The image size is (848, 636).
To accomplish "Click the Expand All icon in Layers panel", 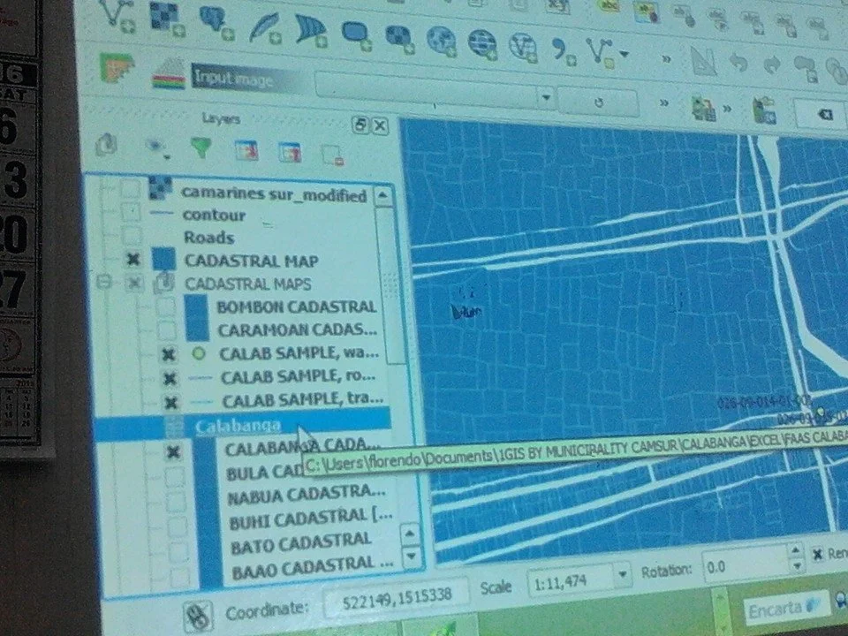I will point(246,150).
